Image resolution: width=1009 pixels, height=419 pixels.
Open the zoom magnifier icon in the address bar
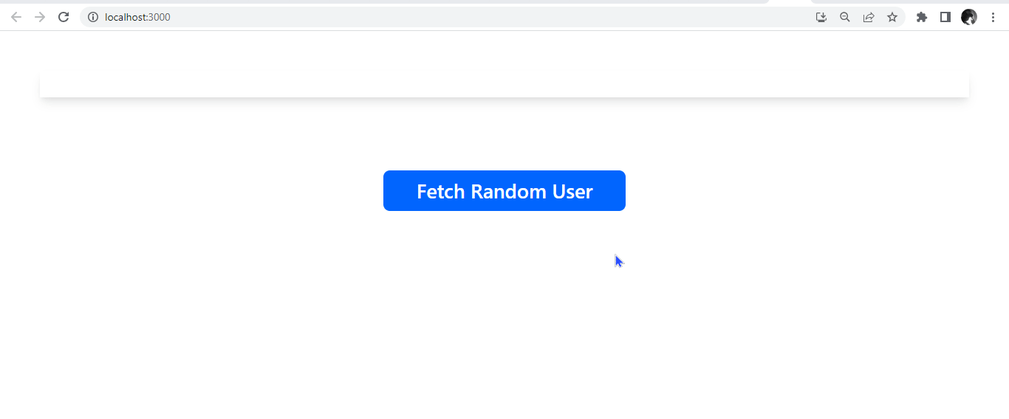(845, 17)
